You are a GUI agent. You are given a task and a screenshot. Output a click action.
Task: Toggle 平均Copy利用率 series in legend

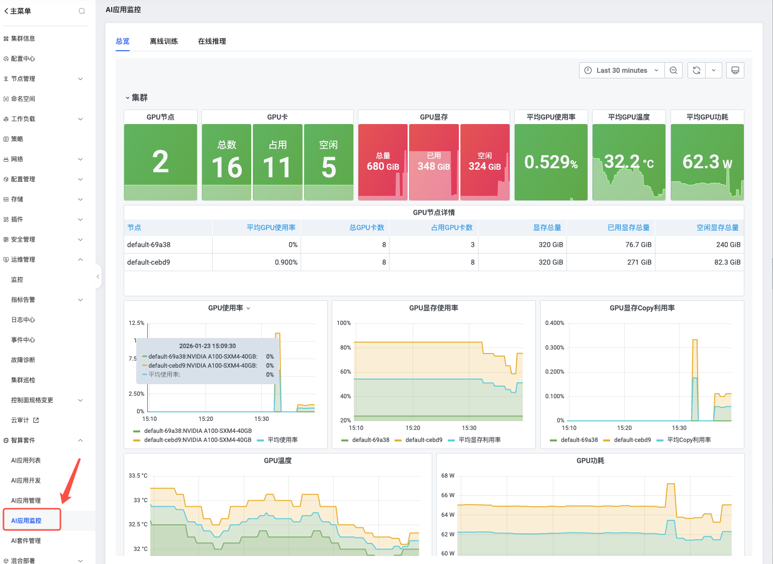tap(689, 440)
